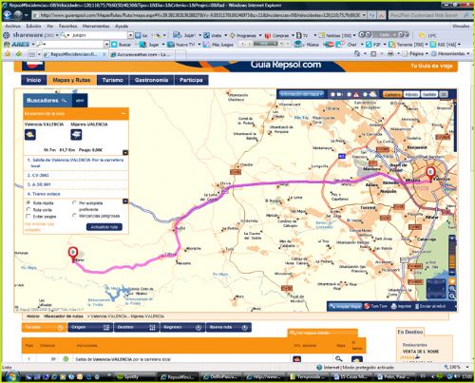The image size is (475, 383).
Task: Collapse the route summary panel with minus
Action: coord(123,113)
